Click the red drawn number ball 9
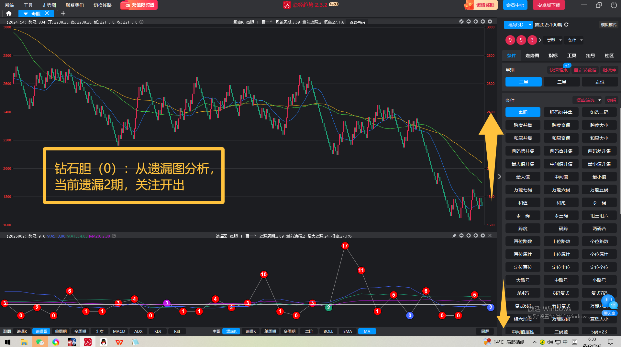This screenshot has height=347, width=621. 510,40
